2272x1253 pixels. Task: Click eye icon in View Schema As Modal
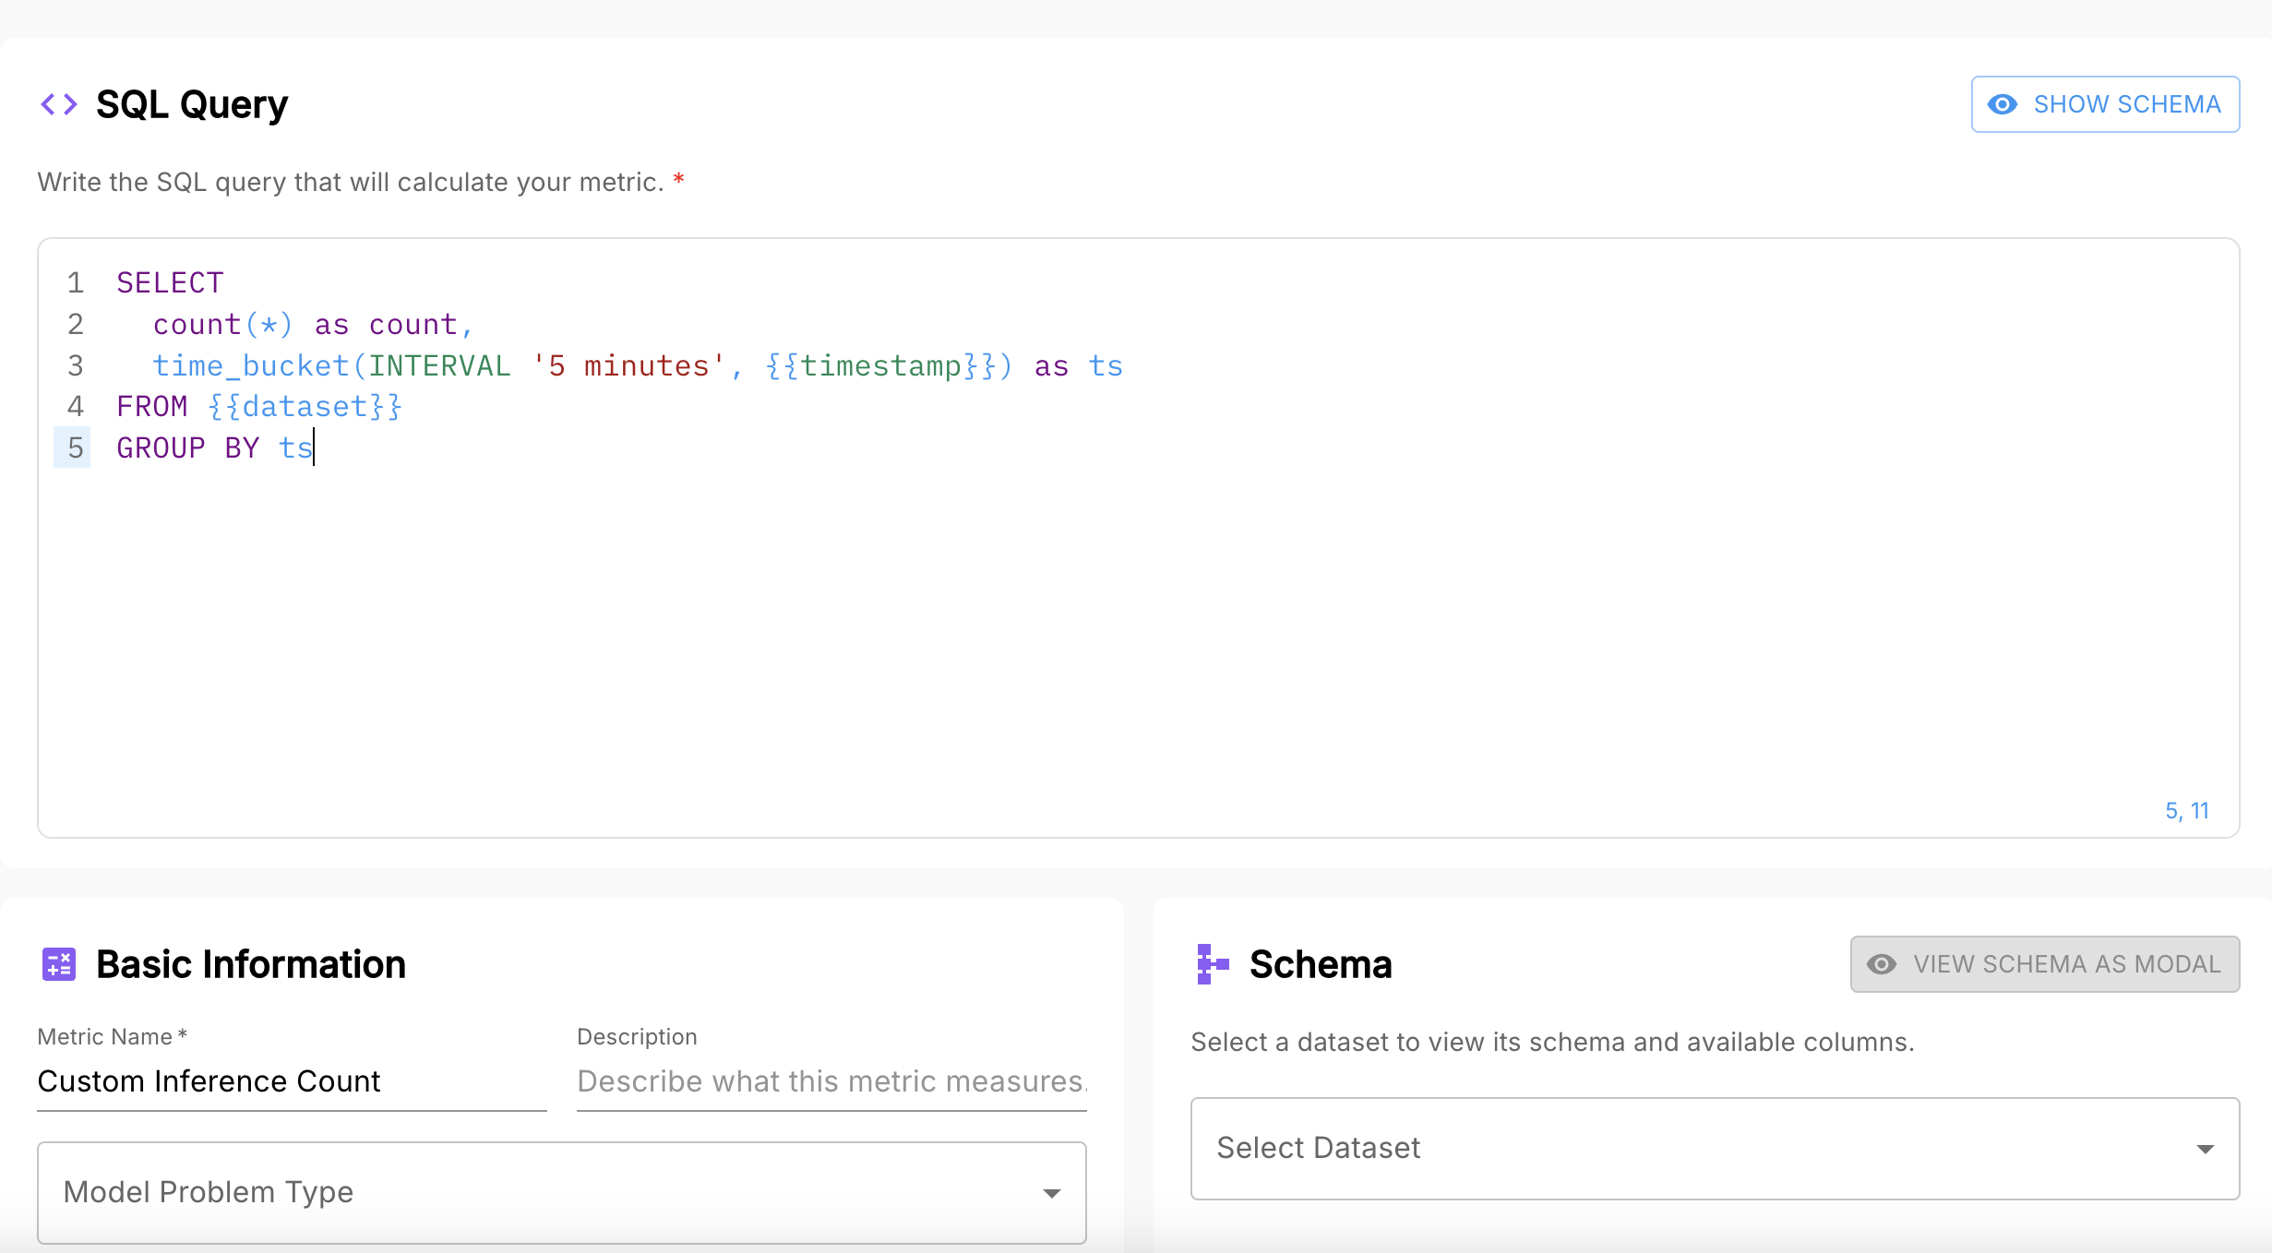[1882, 964]
